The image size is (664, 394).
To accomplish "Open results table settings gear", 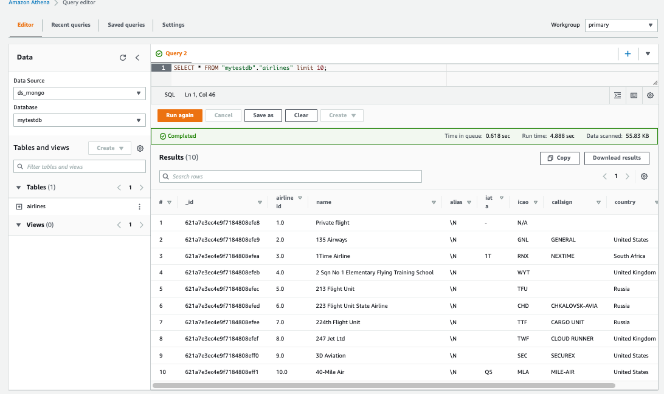I will [644, 176].
